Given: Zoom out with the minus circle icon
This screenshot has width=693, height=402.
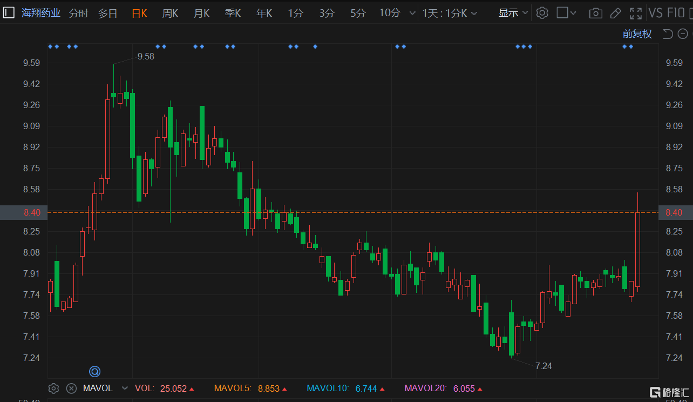Looking at the screenshot, I should pos(683,34).
